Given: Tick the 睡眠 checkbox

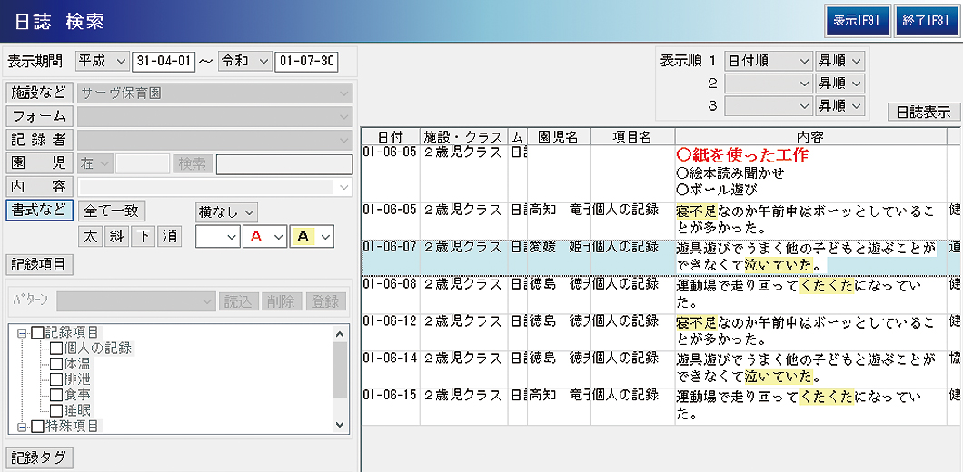Looking at the screenshot, I should [x=56, y=410].
